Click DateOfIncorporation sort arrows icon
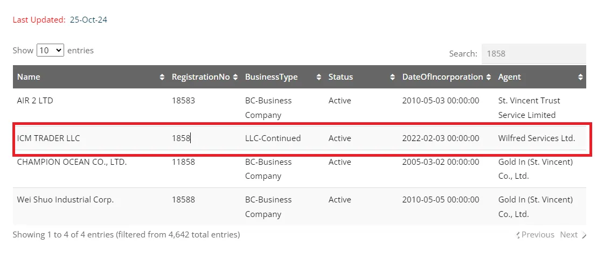604x259 pixels. click(488, 77)
